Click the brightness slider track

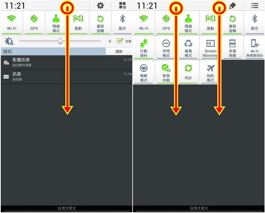(x=60, y=41)
